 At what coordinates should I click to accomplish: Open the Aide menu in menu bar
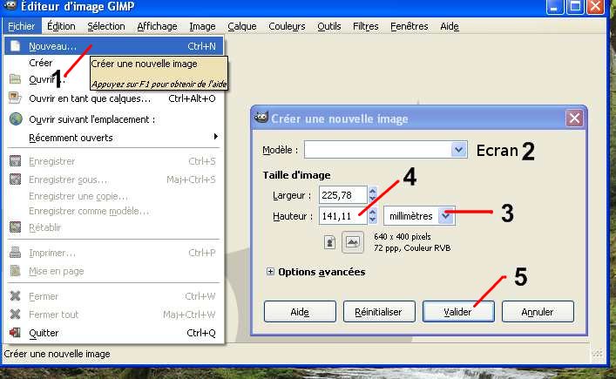click(450, 26)
